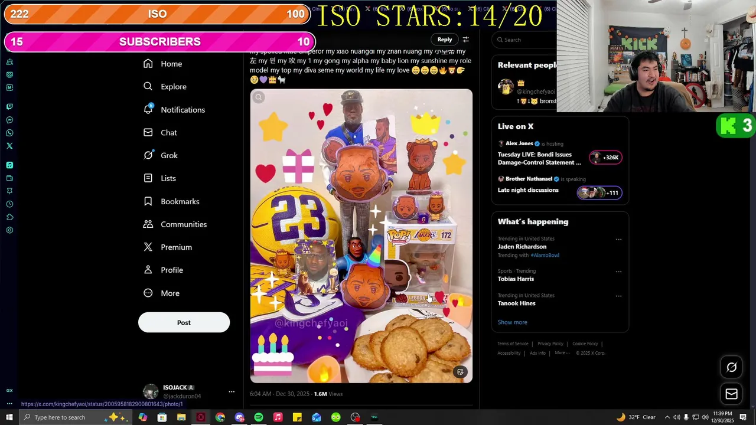Open WhatsApp in the browser sidebar
Screen dimensions: 756x425
[9, 133]
